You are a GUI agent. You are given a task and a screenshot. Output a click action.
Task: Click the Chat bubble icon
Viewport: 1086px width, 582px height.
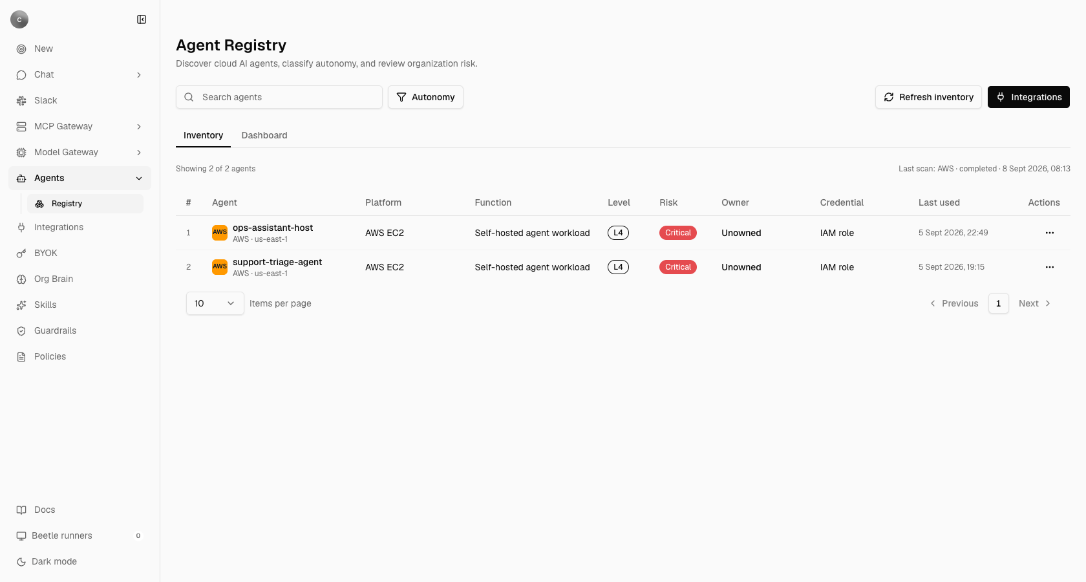[21, 75]
